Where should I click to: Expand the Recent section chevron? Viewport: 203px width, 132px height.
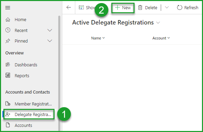coord(50,30)
